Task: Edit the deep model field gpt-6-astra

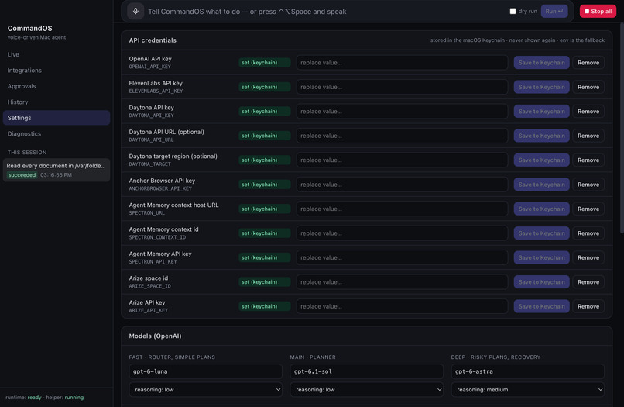Action: coord(528,371)
